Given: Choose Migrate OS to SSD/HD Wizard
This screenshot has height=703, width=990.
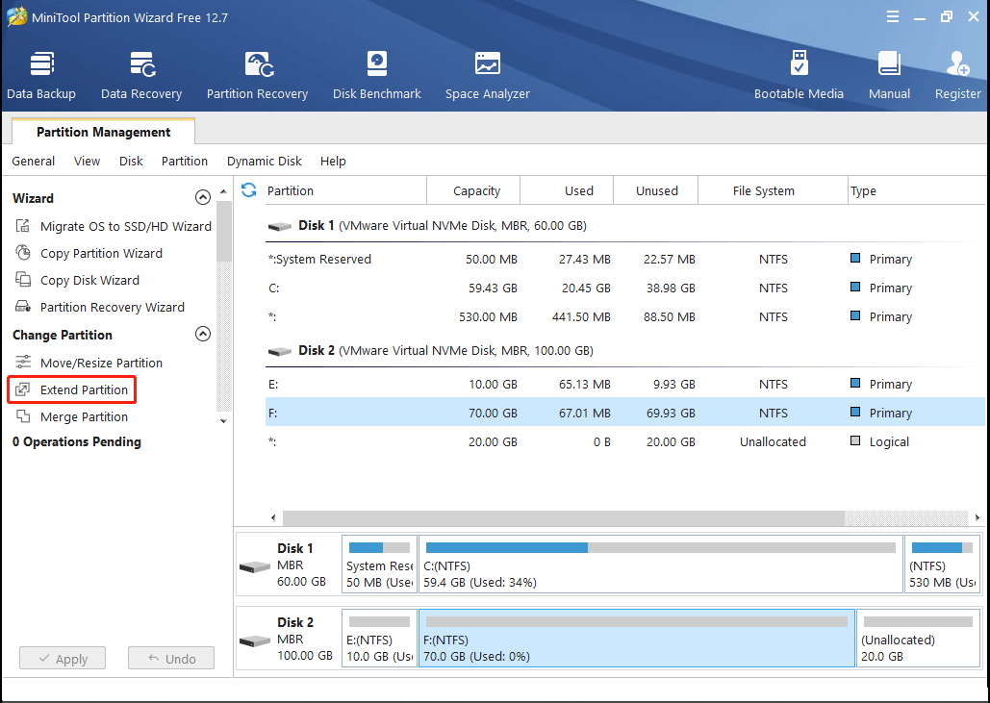Looking at the screenshot, I should click(x=126, y=226).
